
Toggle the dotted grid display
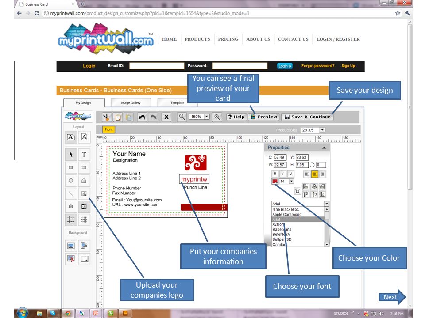click(x=84, y=220)
